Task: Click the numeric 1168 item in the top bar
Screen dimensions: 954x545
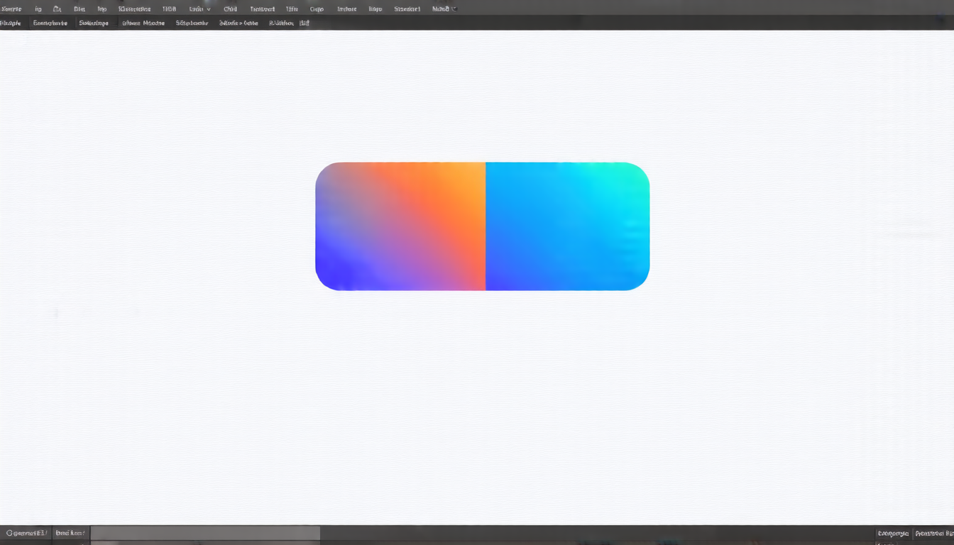Action: coord(169,9)
